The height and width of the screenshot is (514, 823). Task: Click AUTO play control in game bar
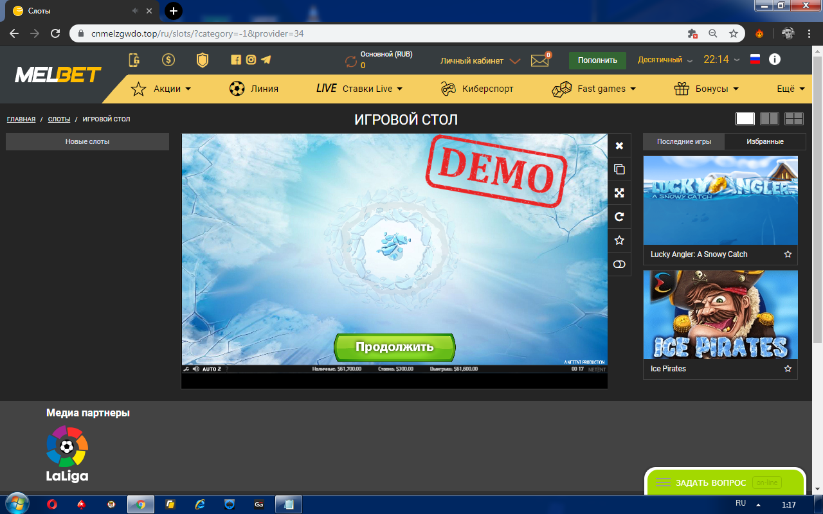coord(212,369)
